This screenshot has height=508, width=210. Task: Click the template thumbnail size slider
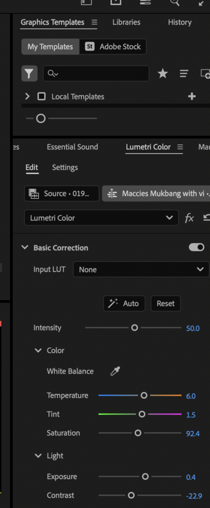41,119
